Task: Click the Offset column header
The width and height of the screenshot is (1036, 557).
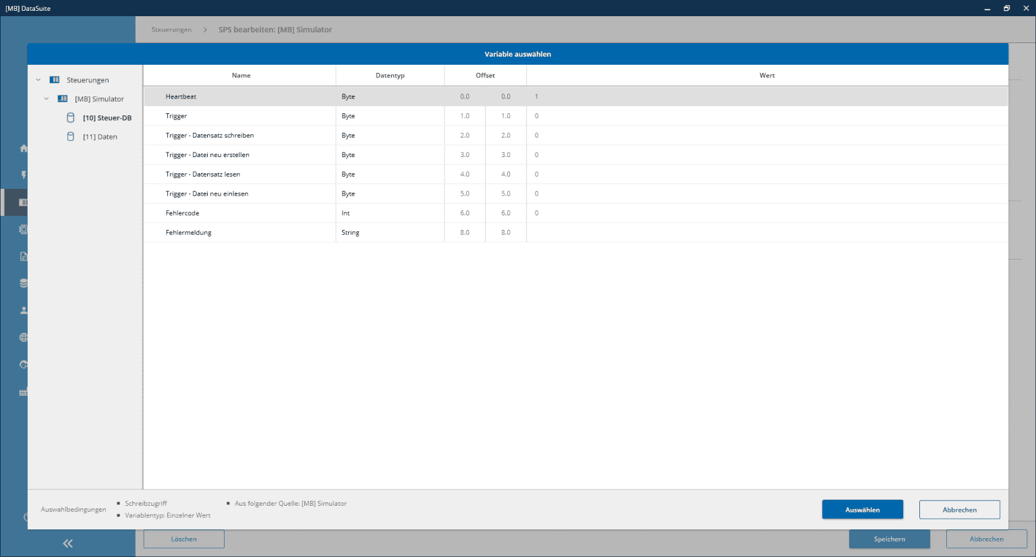Action: (485, 76)
